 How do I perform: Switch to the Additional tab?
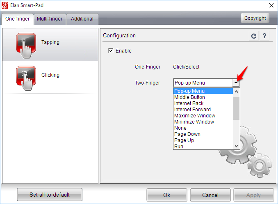(x=82, y=19)
